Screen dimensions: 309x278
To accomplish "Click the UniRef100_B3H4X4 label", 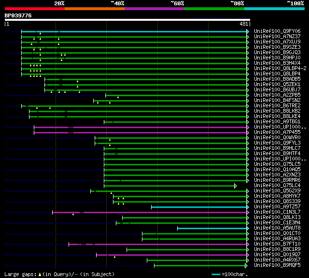I will click(x=277, y=63).
